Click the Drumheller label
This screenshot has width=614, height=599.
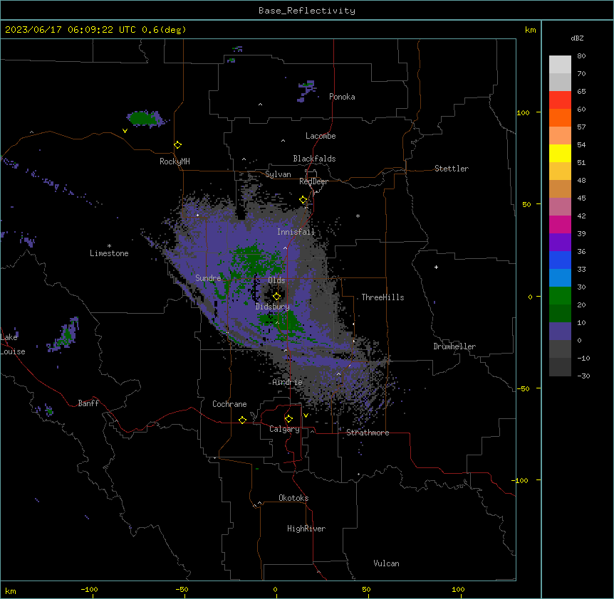tap(454, 346)
